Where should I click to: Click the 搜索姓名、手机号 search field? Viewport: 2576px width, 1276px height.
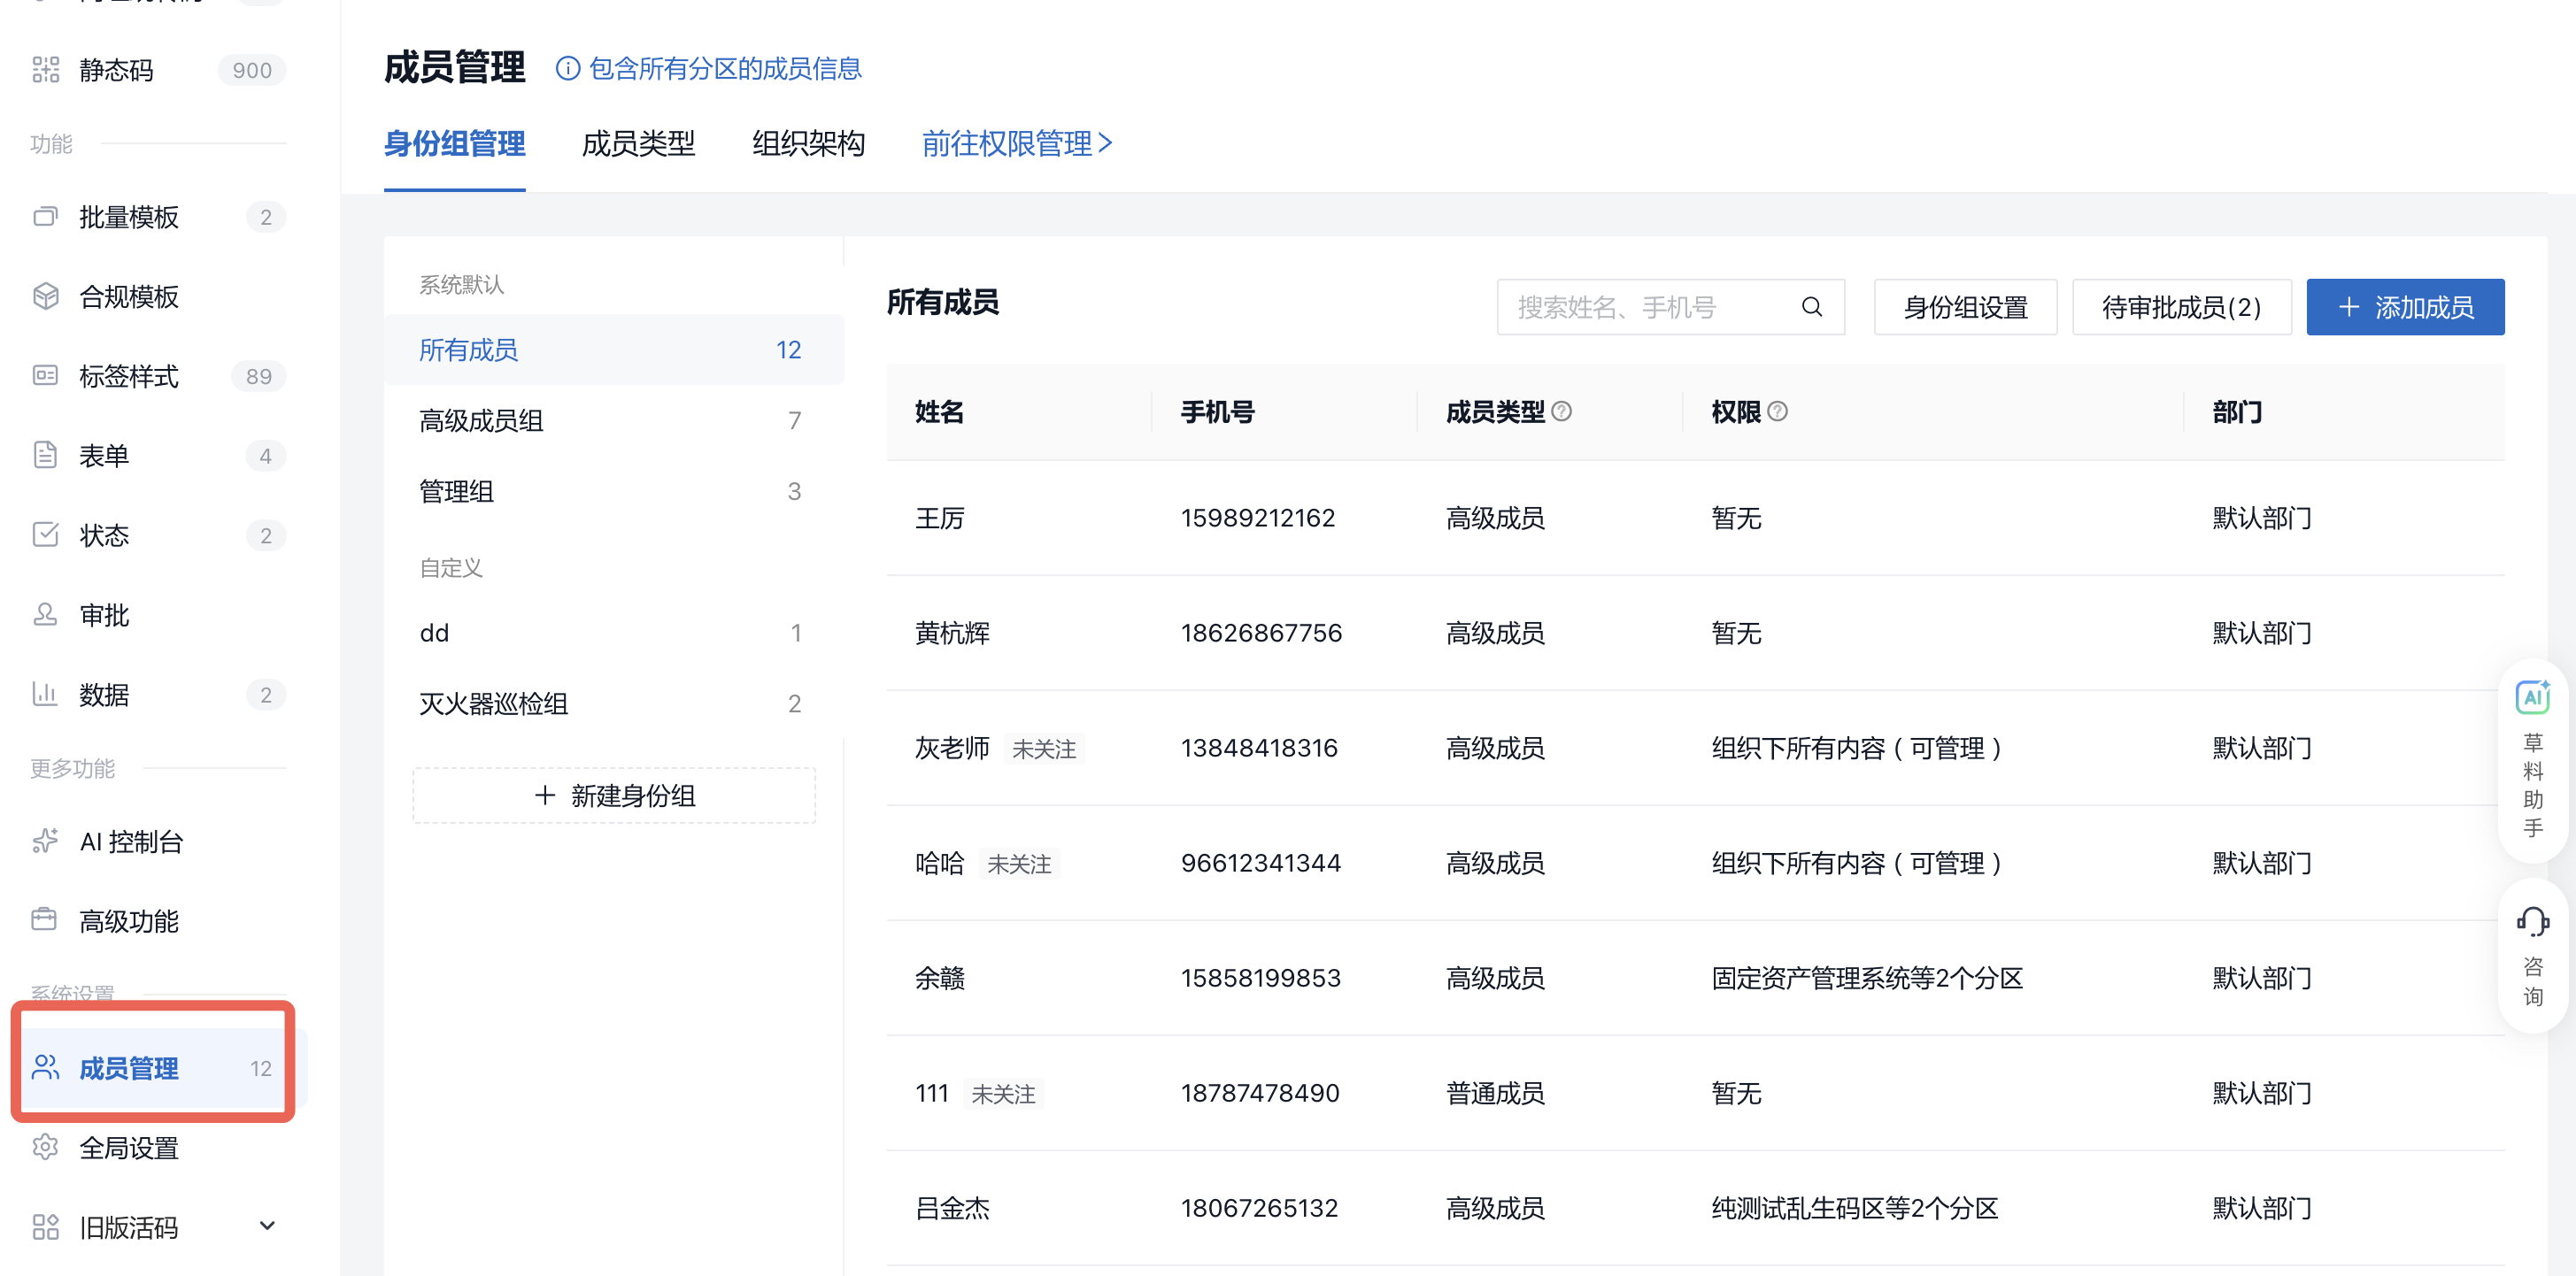click(x=1670, y=307)
